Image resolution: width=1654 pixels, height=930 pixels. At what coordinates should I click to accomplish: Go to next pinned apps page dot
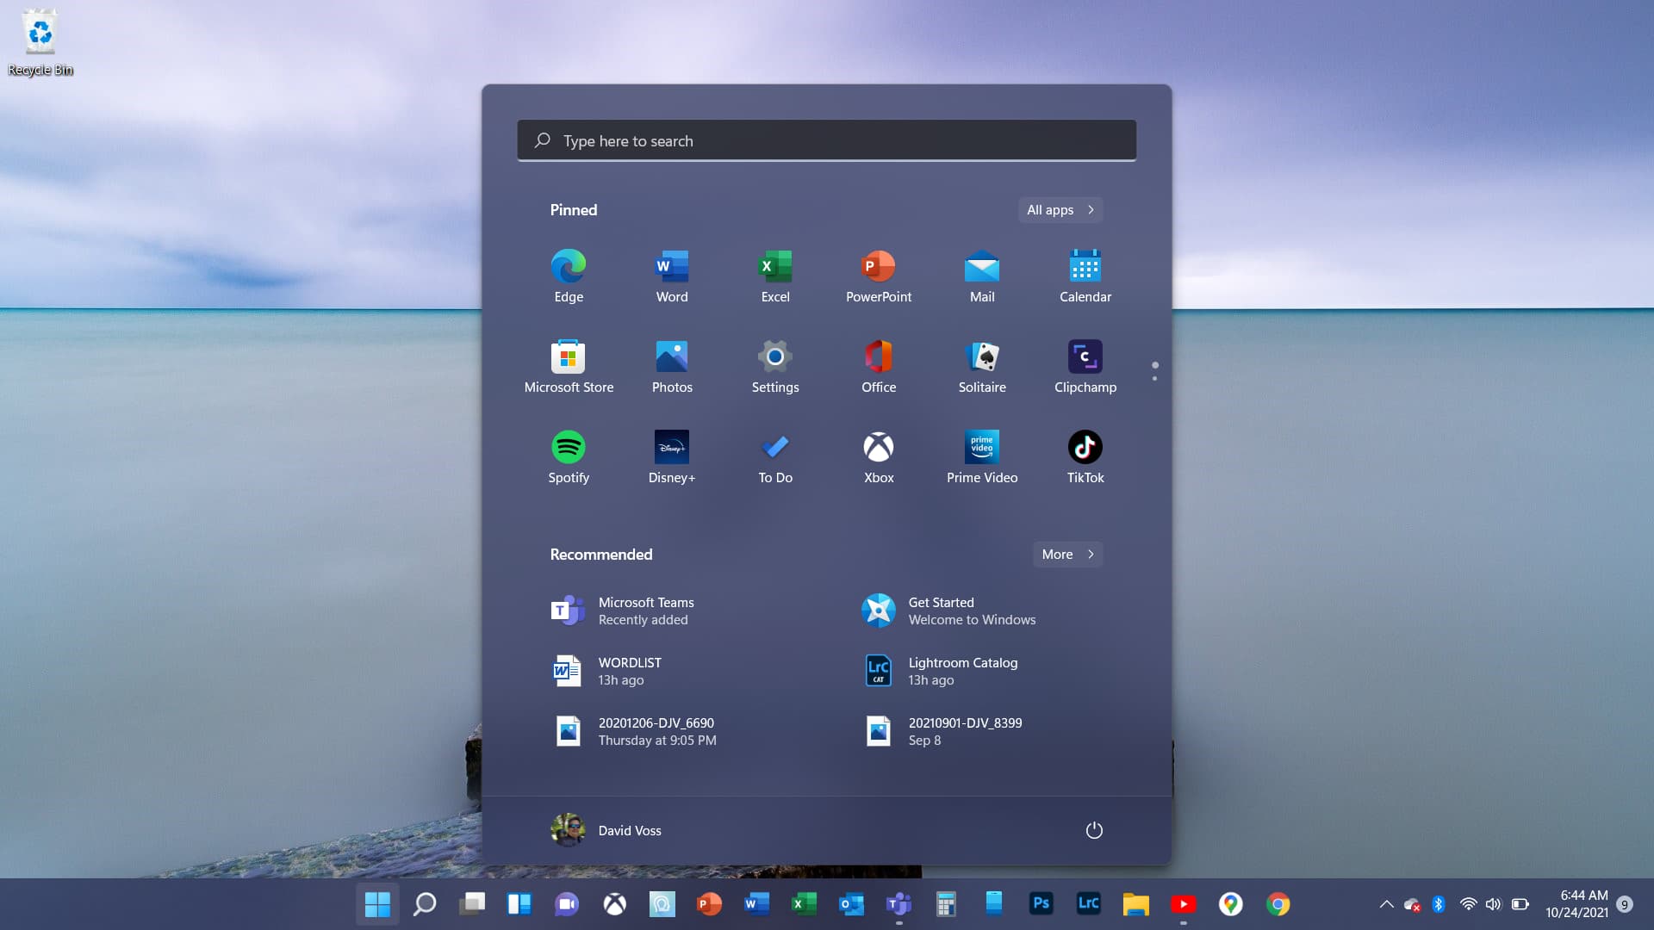(1154, 378)
